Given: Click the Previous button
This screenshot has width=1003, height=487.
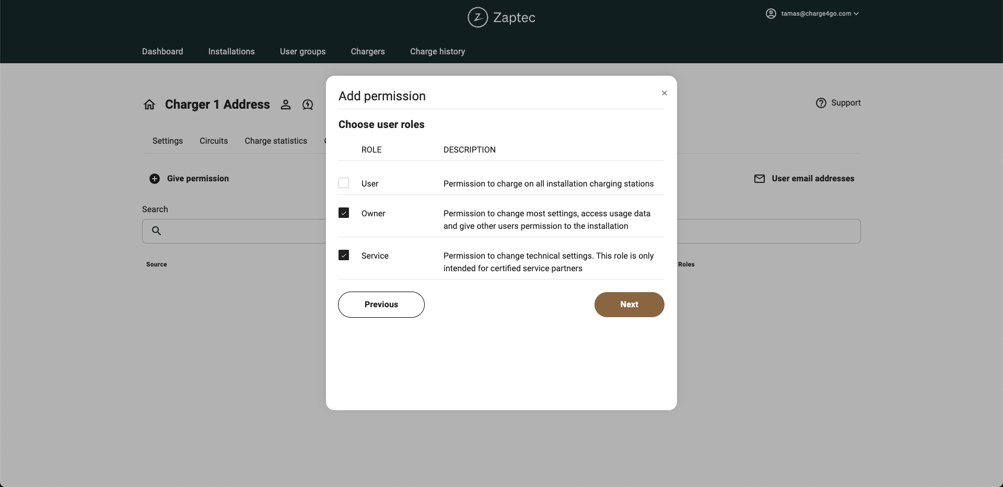Looking at the screenshot, I should coord(381,305).
